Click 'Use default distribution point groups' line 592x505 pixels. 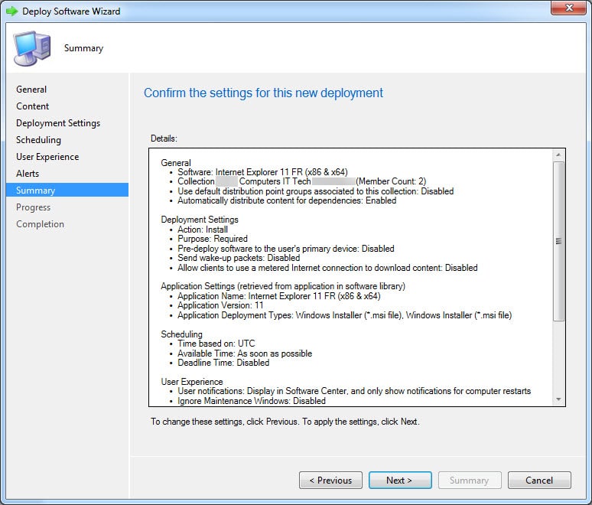pos(316,191)
